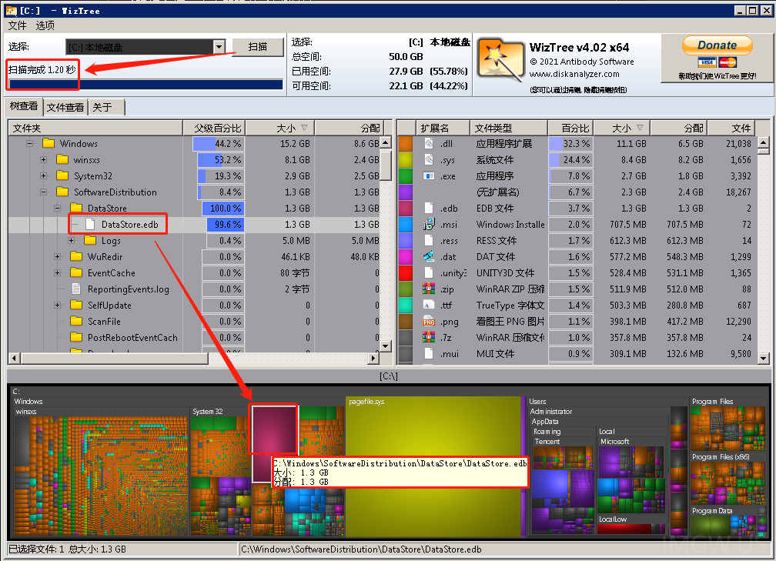
Task: Click the red .unity3d color swatch
Action: coord(405,273)
